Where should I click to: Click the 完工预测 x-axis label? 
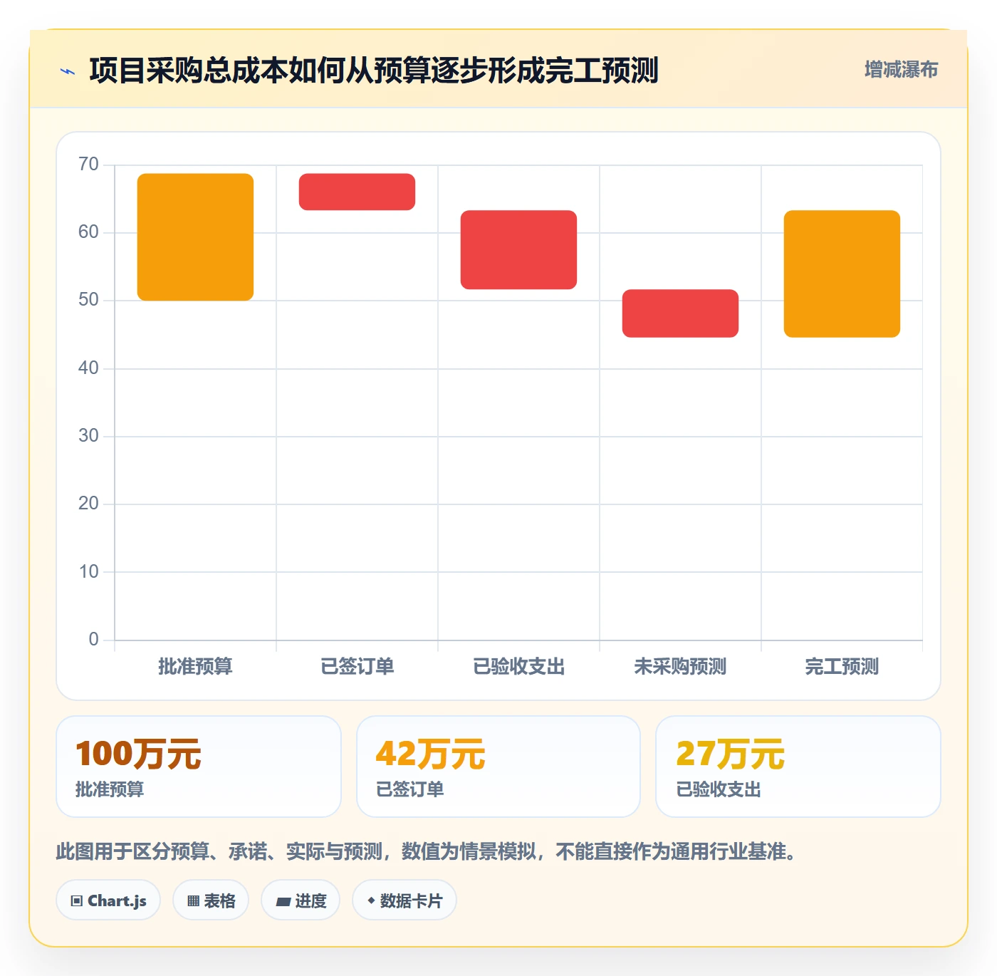coord(842,667)
